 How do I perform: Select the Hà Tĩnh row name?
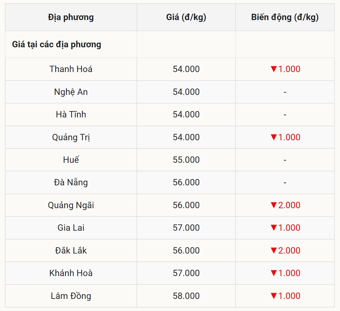point(71,114)
